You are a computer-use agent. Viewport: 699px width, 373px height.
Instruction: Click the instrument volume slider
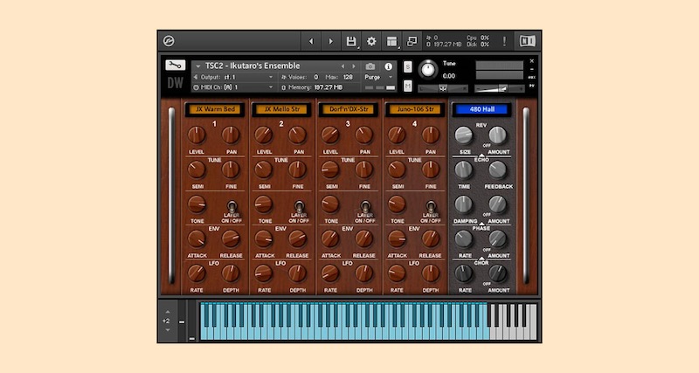pyautogui.click(x=499, y=89)
